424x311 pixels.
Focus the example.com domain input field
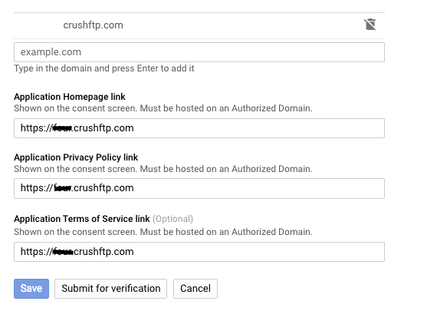199,52
